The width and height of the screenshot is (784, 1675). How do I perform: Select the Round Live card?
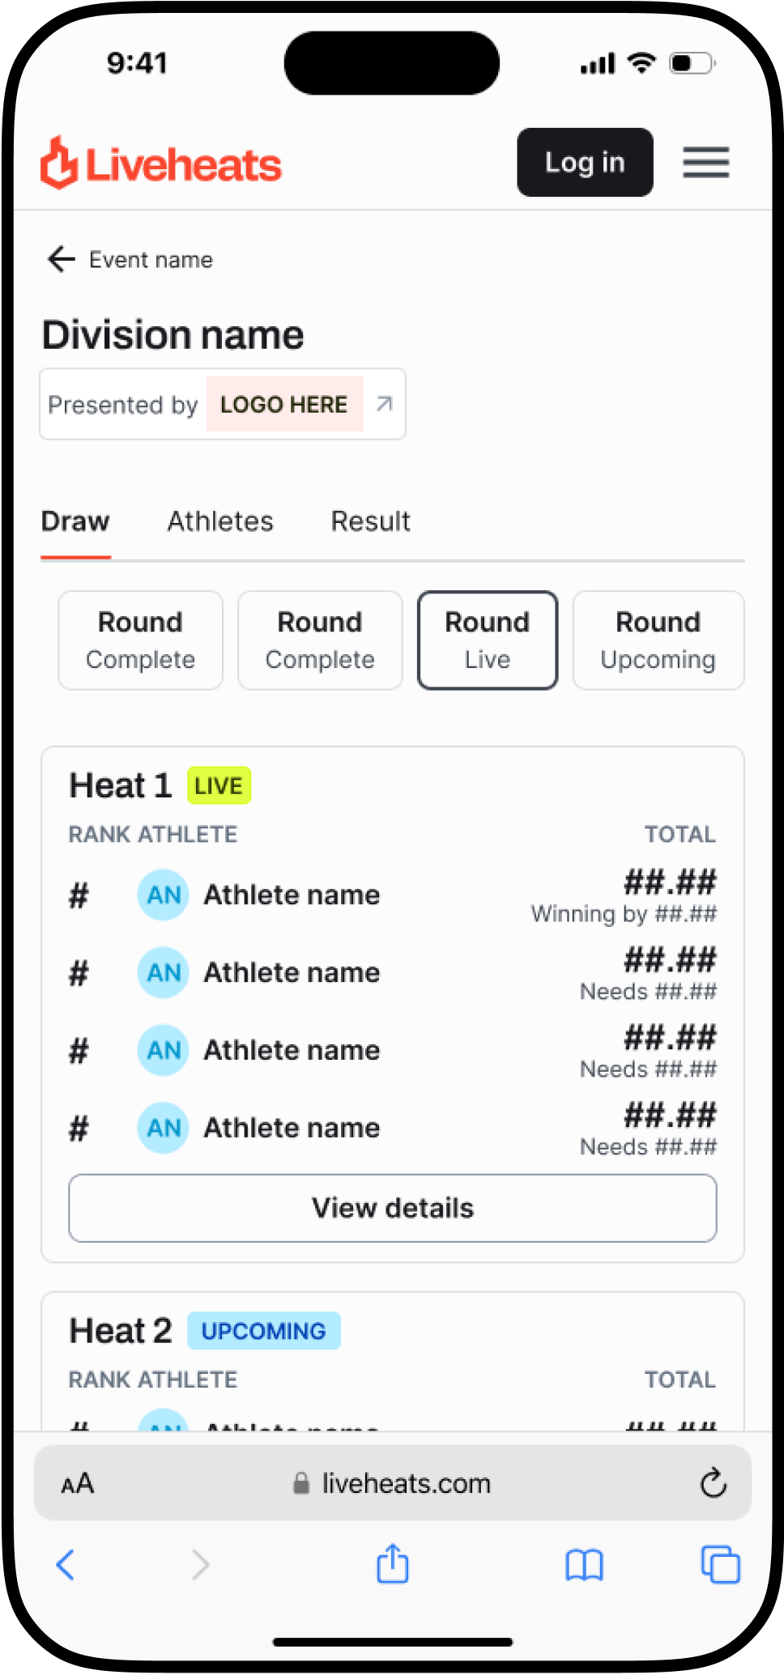488,640
